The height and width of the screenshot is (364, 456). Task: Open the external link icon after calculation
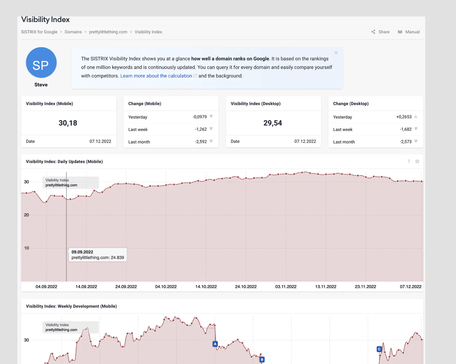[x=195, y=76]
